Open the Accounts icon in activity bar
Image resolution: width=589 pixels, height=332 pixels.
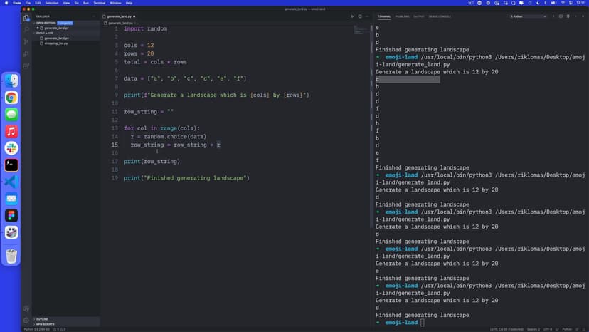click(x=26, y=308)
